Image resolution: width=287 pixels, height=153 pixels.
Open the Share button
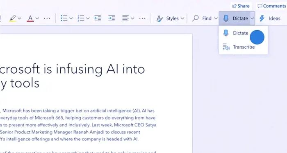point(241,6)
